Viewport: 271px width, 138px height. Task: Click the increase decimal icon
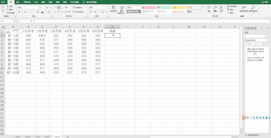[x=103, y=12]
